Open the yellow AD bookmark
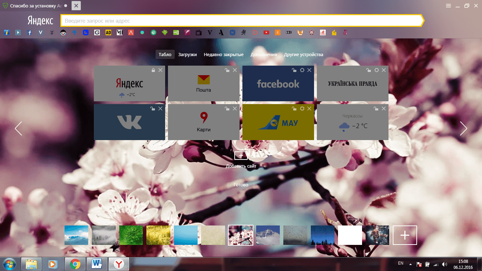The image size is (482, 271). (x=108, y=32)
